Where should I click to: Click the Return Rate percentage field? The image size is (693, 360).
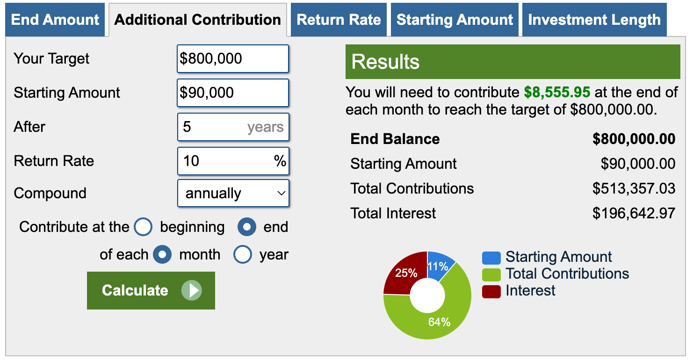click(x=233, y=161)
